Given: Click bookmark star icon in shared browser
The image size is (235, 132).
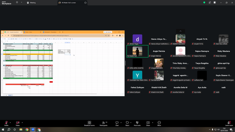Looking at the screenshot, I should (x=109, y=36).
